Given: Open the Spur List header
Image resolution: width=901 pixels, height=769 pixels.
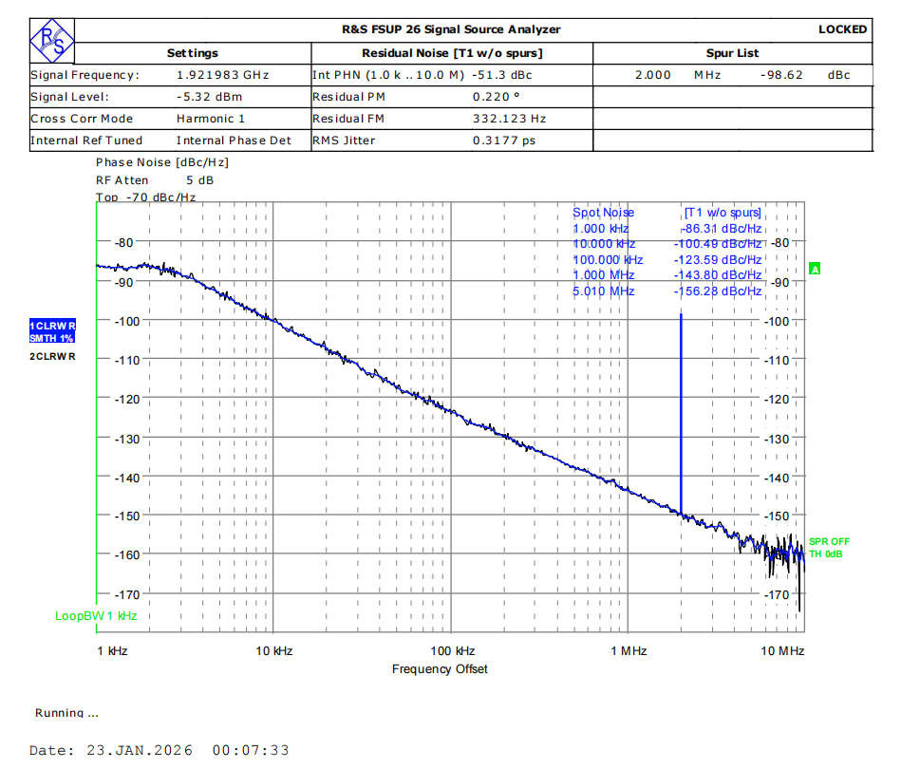Looking at the screenshot, I should tap(732, 53).
